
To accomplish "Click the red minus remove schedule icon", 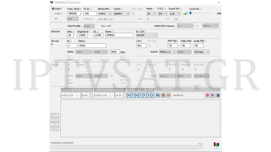I will (x=168, y=95).
